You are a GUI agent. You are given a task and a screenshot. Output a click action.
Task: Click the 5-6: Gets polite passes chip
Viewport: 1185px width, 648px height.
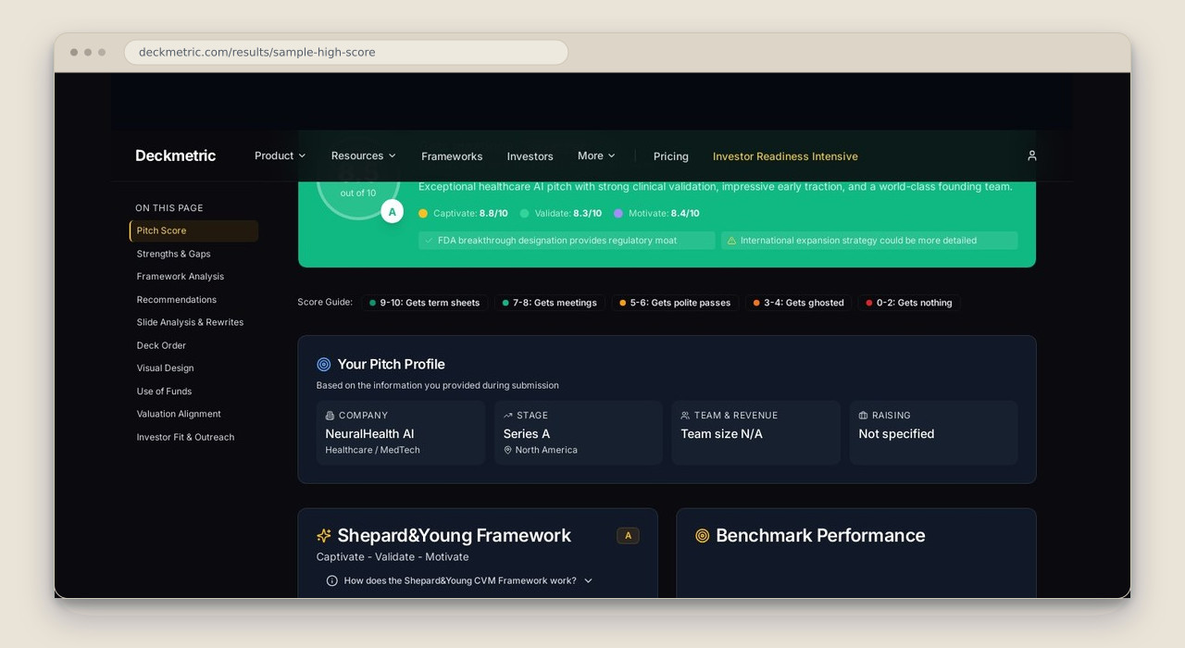point(675,303)
